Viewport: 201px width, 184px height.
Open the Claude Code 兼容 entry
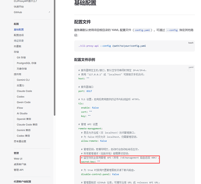click(x=27, y=124)
